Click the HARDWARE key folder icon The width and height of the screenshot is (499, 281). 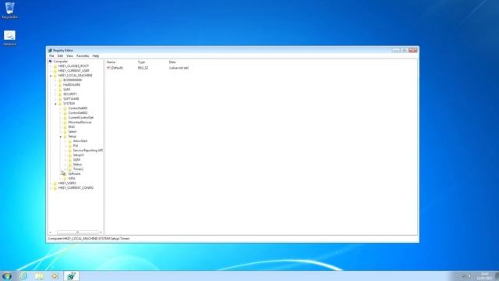60,85
